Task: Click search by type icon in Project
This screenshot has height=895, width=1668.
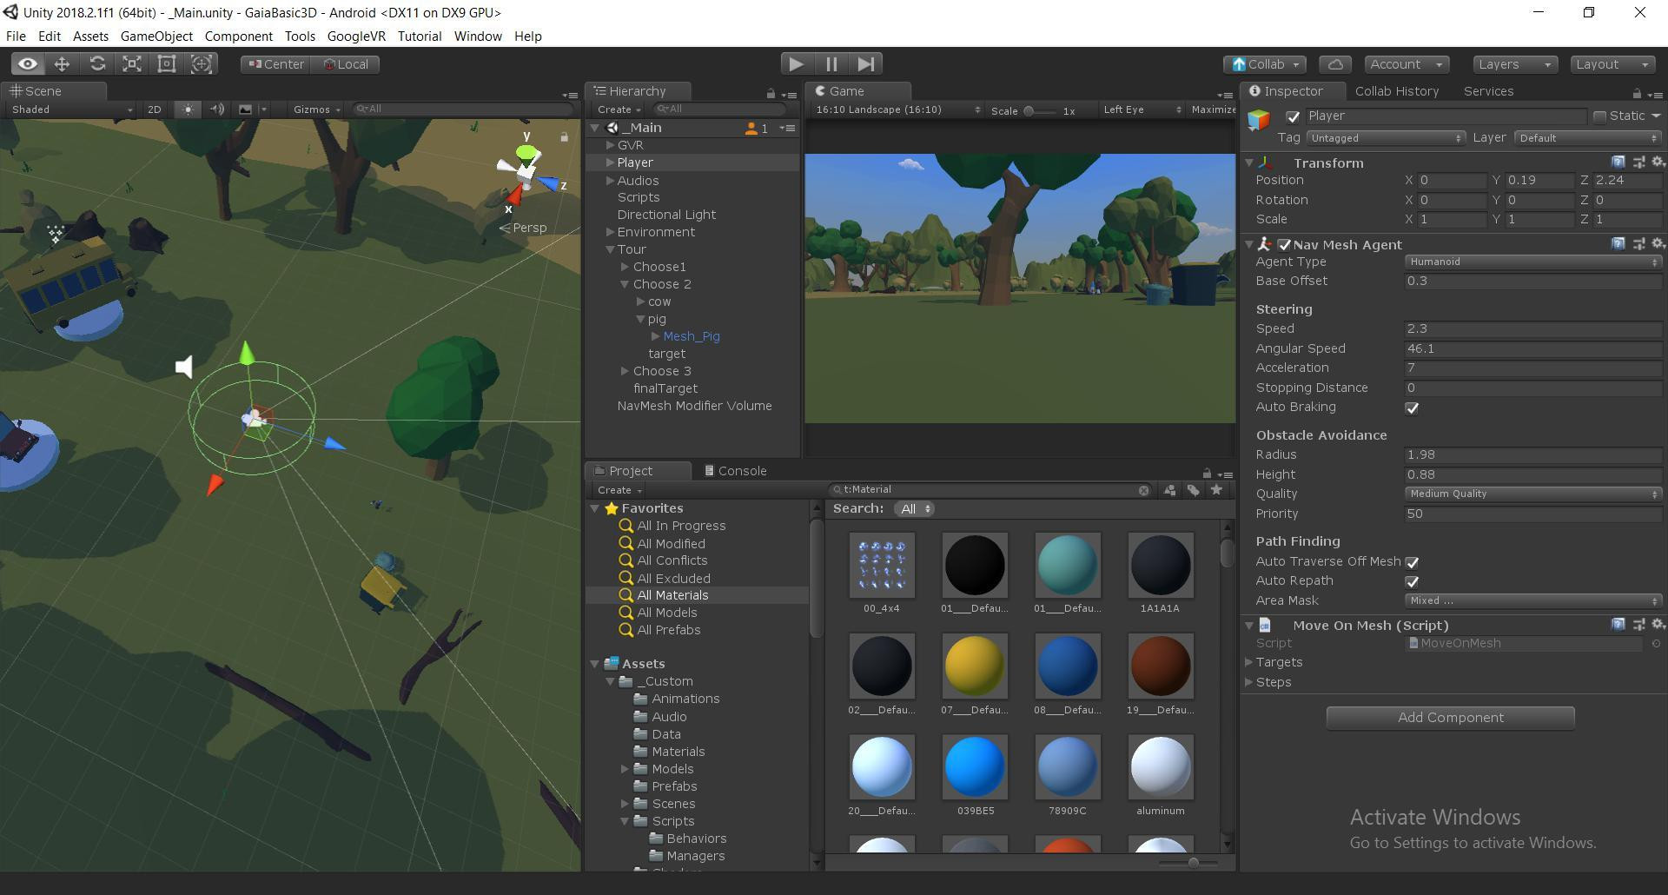Action: (x=1170, y=490)
